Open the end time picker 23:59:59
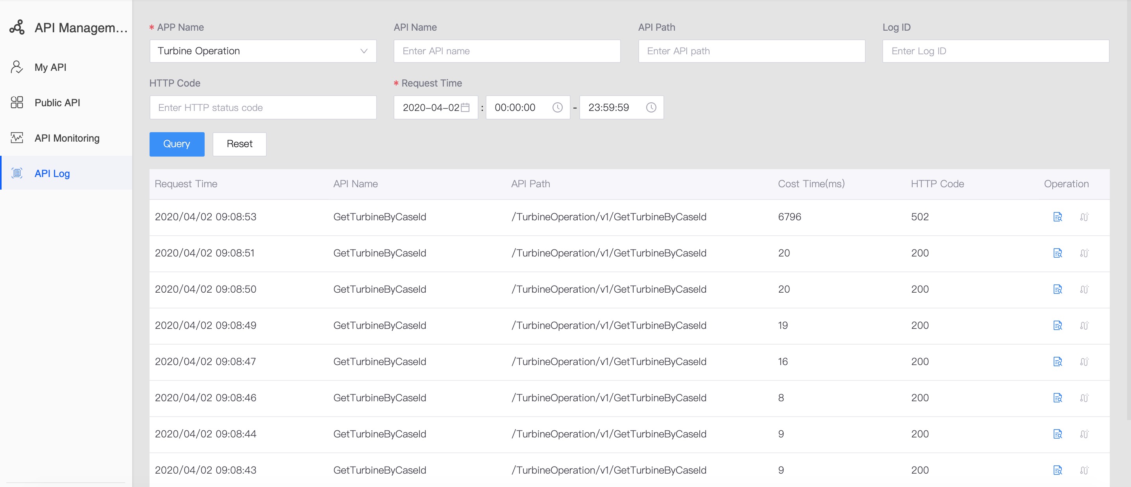The height and width of the screenshot is (487, 1131). point(621,107)
